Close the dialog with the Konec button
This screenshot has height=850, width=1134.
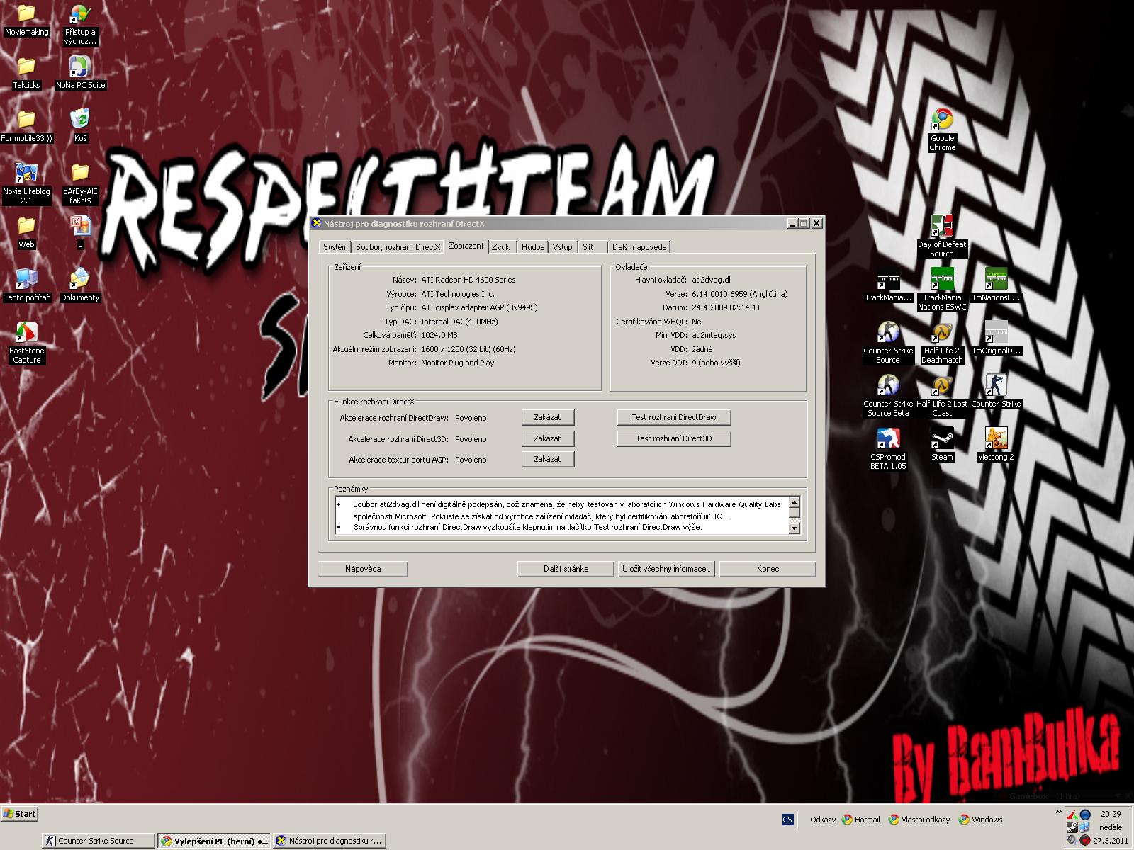[768, 569]
